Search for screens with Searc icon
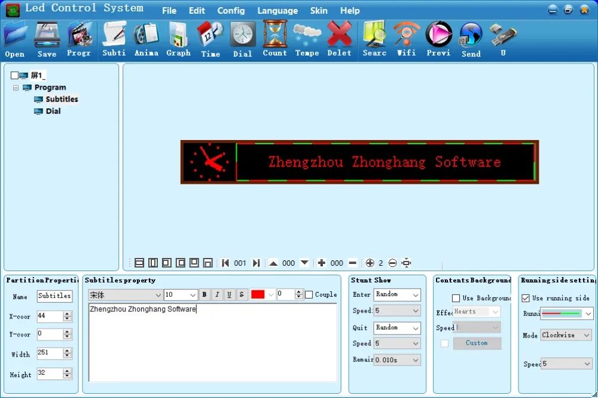Screen dimensions: 598x398 (x=374, y=40)
